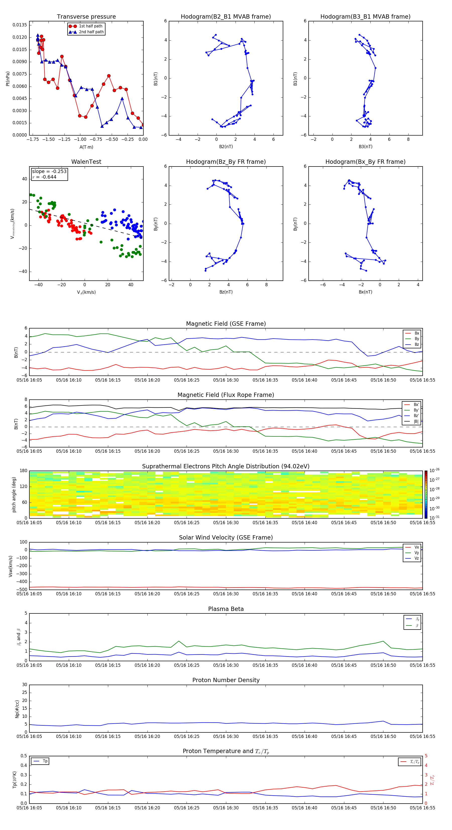Click the "WalenTest" plot title
Image resolution: width=452 pixels, height=830 pixels.
(86, 162)
